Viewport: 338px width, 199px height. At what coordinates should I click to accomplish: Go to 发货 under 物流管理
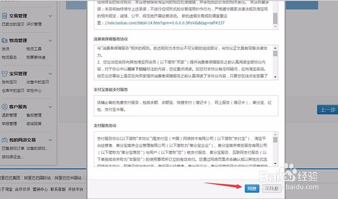coord(5,49)
